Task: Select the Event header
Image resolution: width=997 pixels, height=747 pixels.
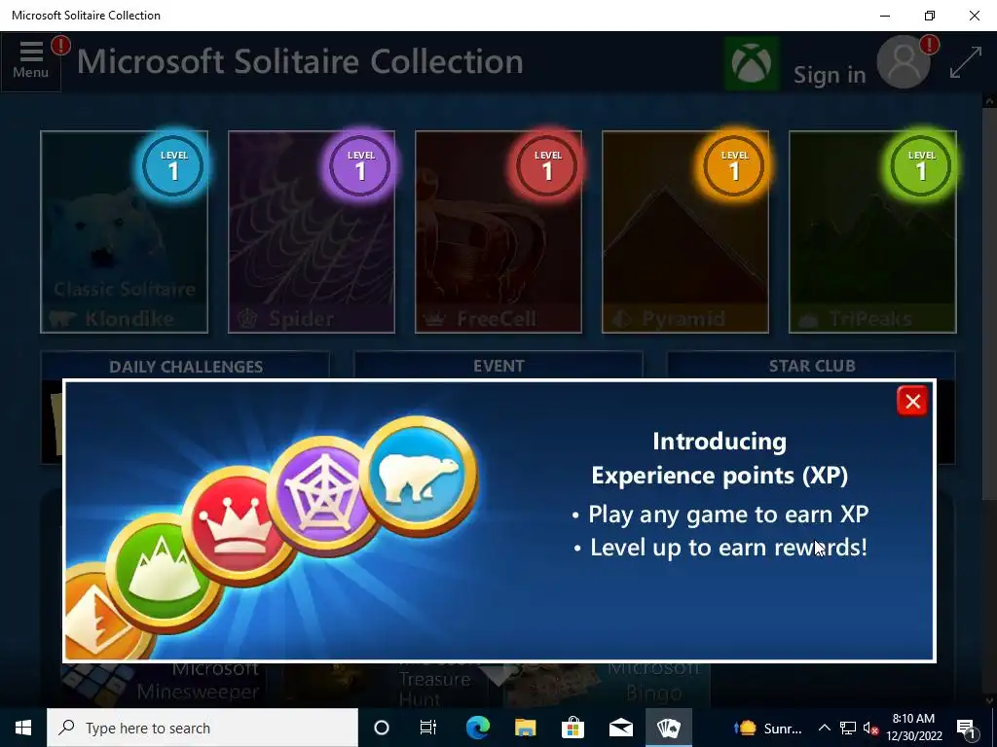Action: (x=498, y=366)
